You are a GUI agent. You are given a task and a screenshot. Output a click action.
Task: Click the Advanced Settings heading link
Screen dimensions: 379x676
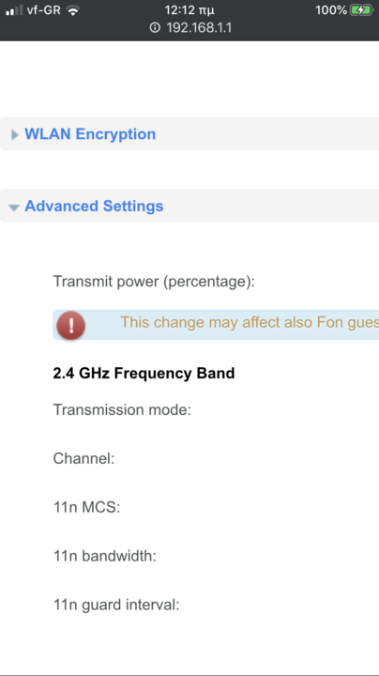pos(94,206)
